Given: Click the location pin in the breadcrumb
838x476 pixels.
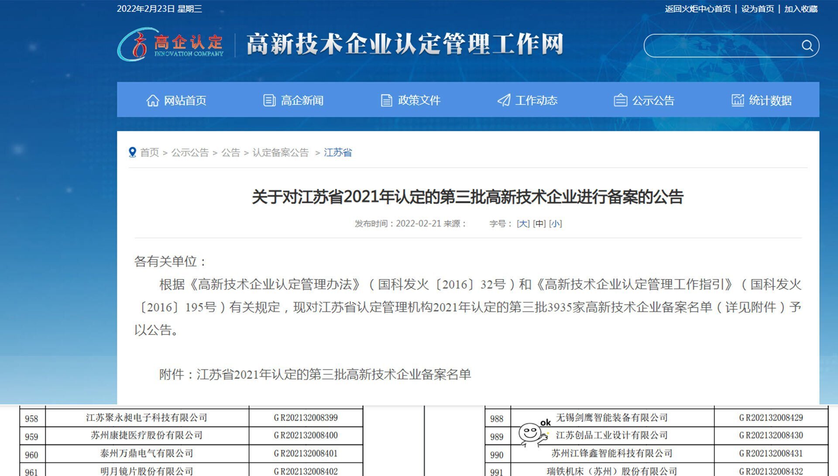Looking at the screenshot, I should click(132, 152).
